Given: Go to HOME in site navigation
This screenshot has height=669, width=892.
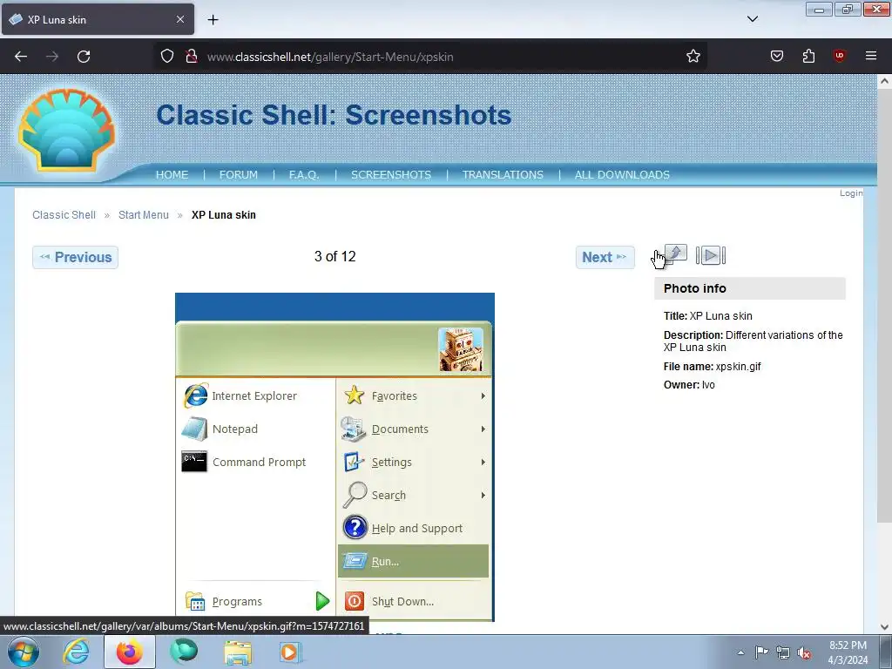Looking at the screenshot, I should click(172, 174).
